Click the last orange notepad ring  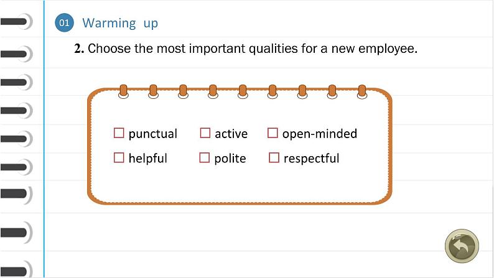[x=362, y=91]
